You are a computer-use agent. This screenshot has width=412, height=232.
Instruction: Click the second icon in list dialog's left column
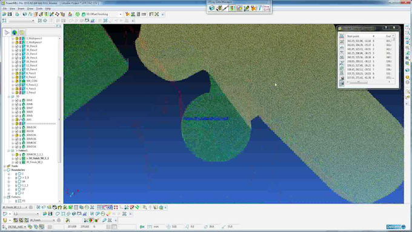(342, 42)
